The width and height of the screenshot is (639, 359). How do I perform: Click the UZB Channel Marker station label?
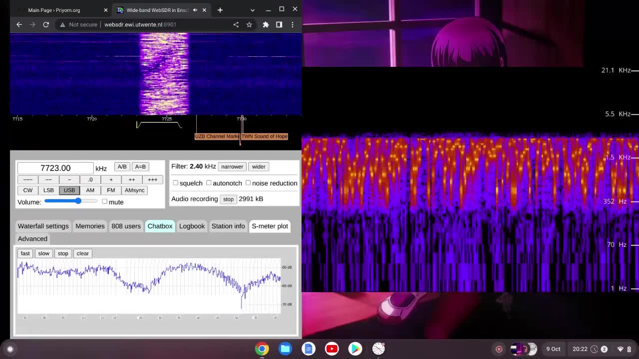pos(217,136)
